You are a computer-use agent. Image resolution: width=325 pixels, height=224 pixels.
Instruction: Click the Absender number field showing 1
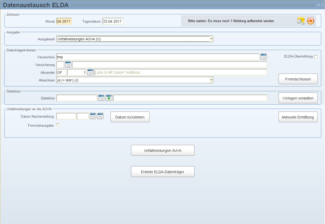77,72
